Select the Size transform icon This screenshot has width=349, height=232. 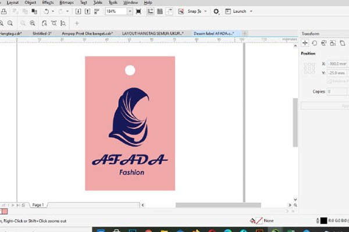tap(333, 43)
